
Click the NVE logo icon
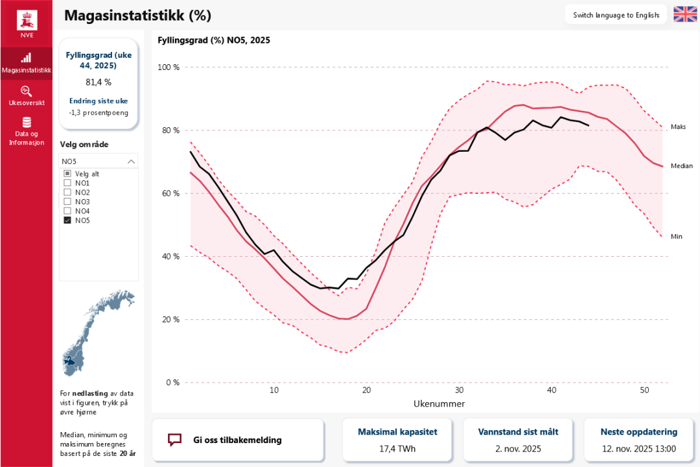point(27,20)
